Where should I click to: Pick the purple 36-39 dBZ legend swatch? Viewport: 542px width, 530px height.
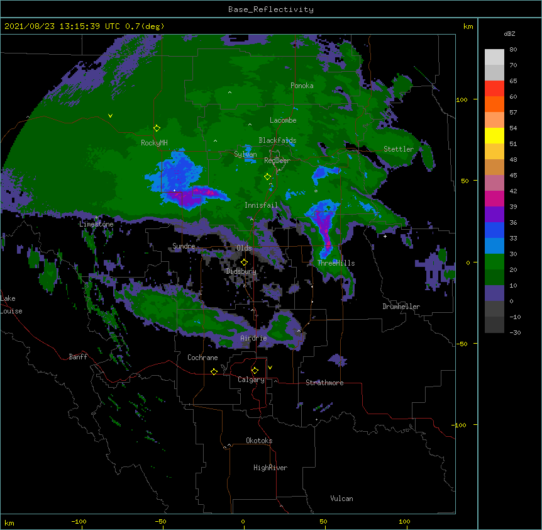click(x=494, y=215)
